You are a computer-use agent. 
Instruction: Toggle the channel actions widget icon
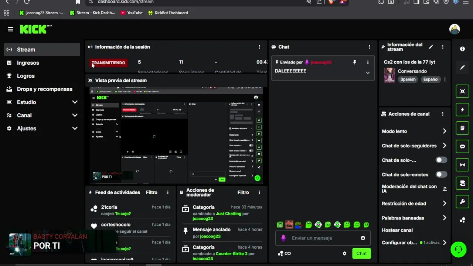[462, 183]
